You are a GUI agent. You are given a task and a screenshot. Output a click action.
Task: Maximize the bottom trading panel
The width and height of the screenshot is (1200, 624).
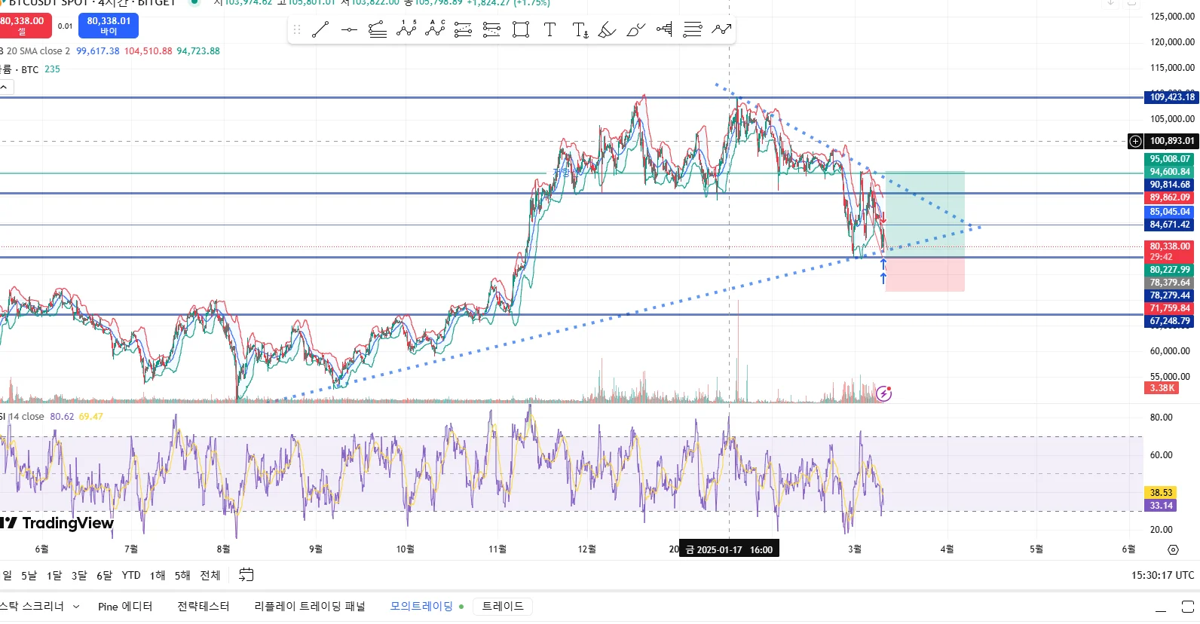1188,607
